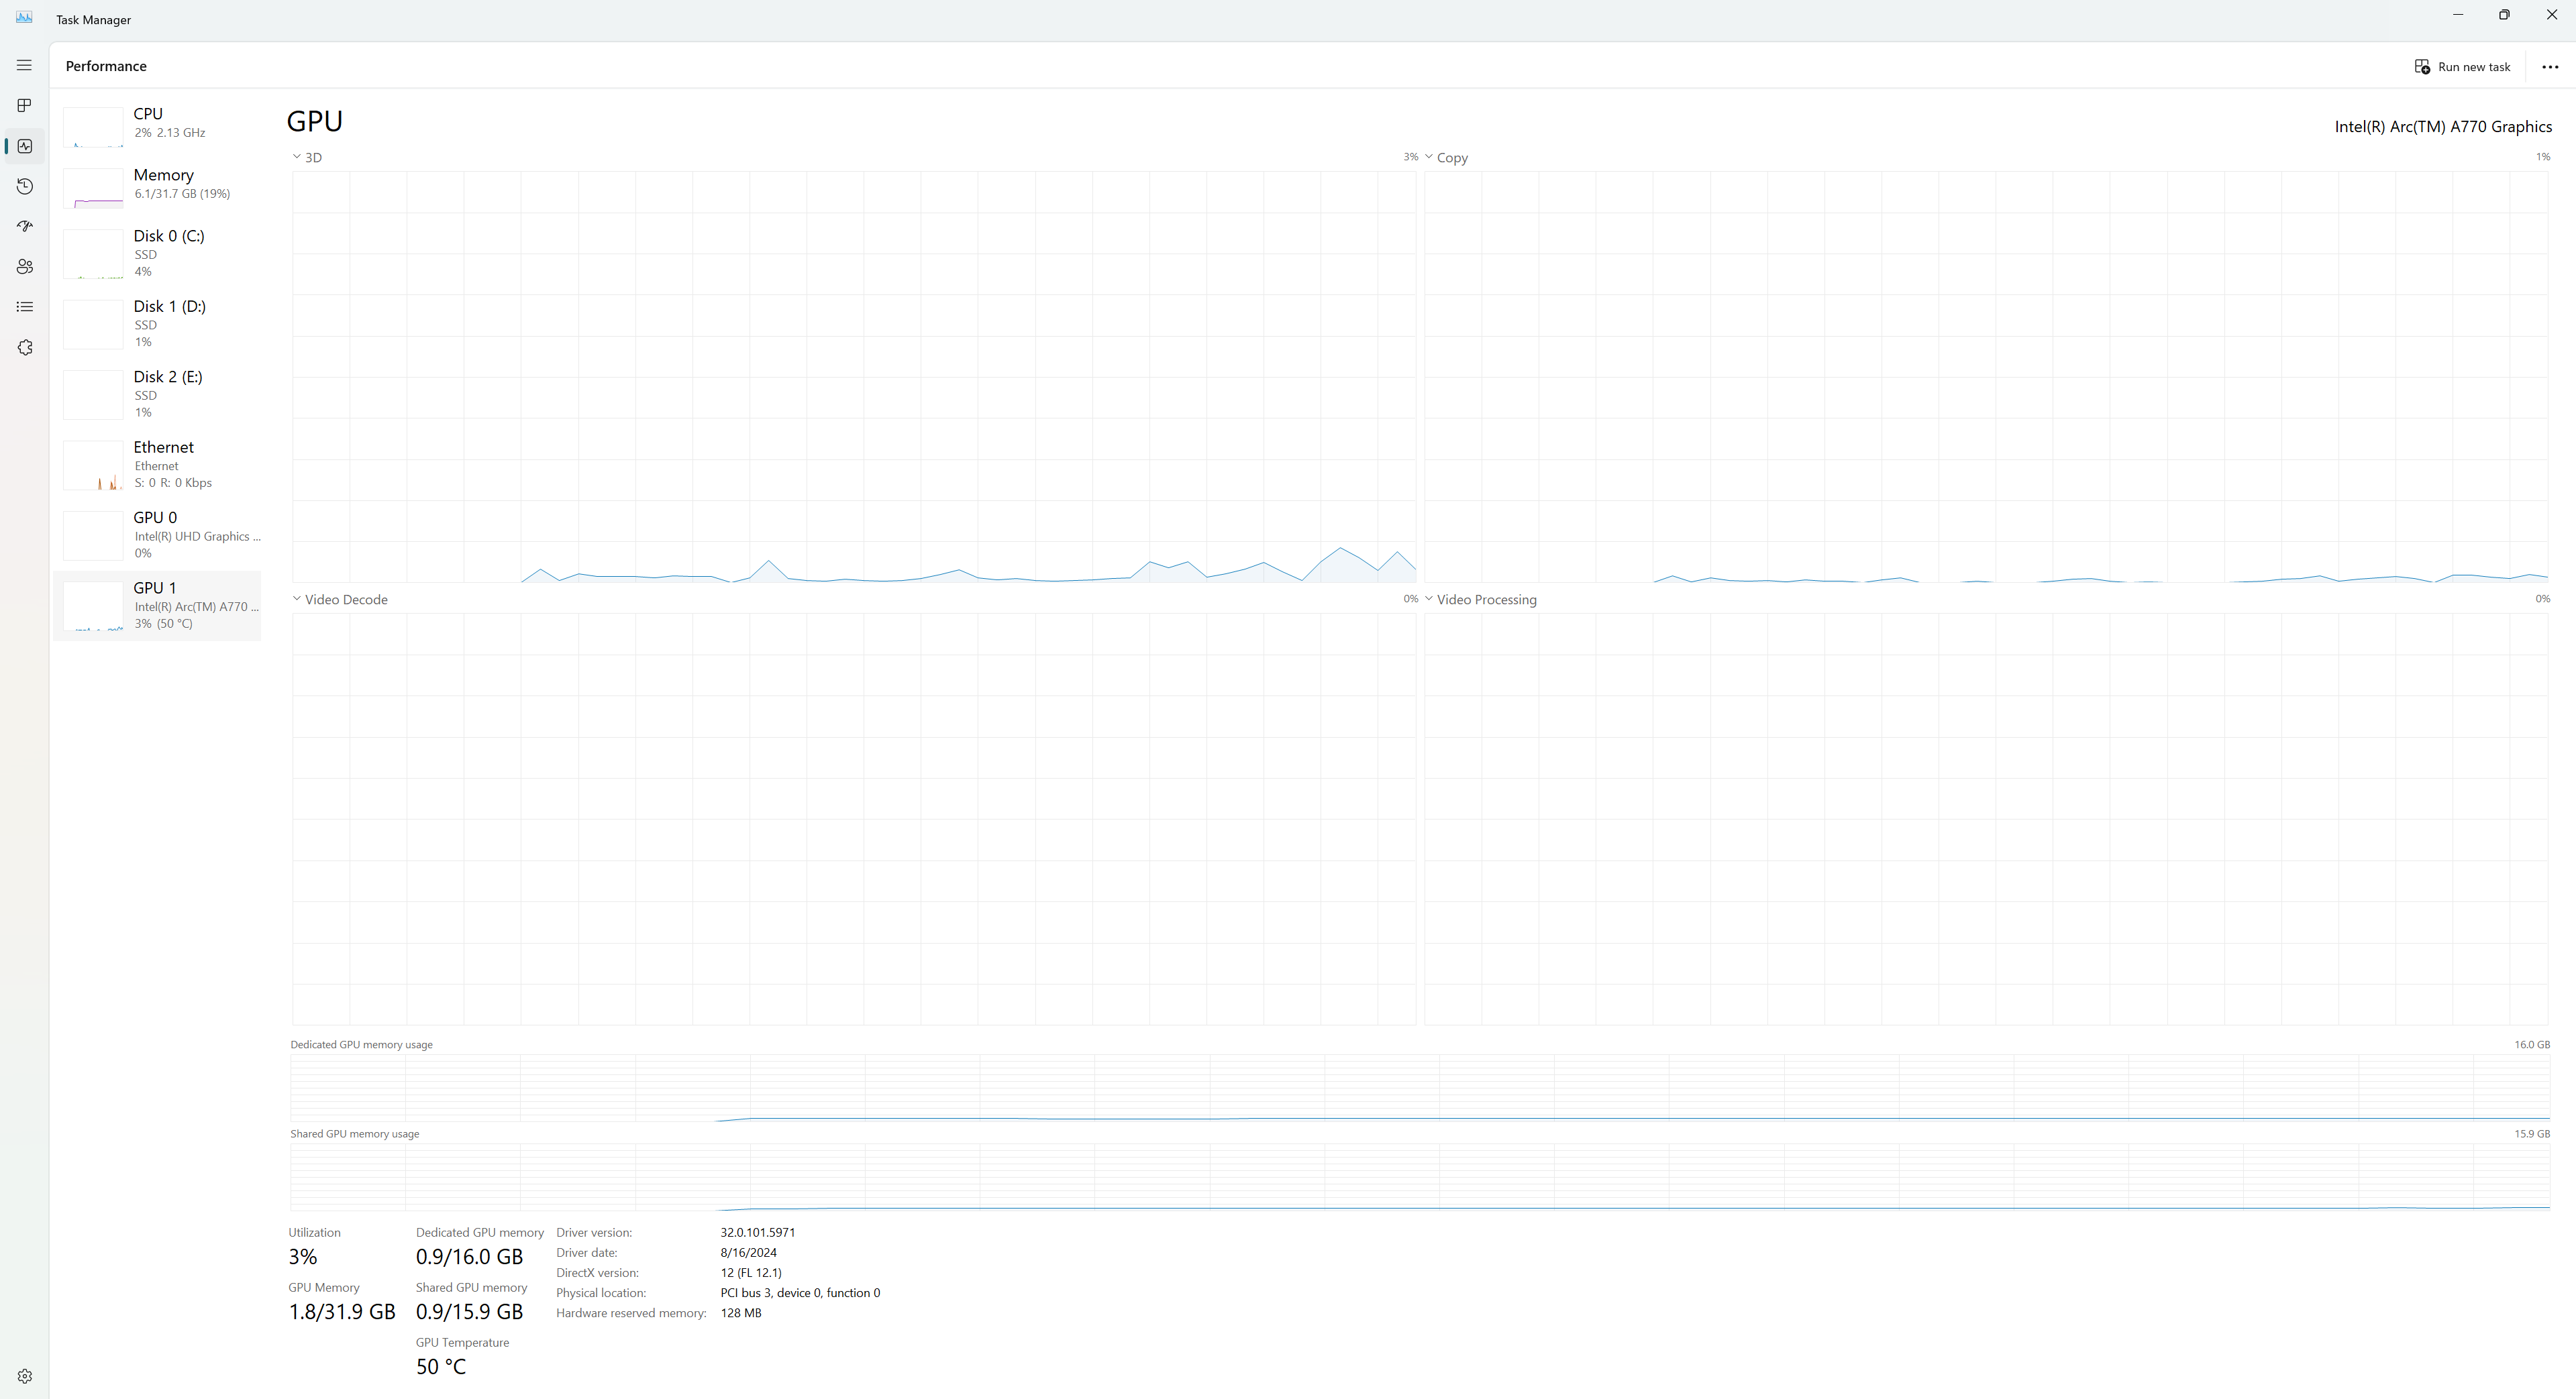Restore down the Task Manager window
Image resolution: width=2576 pixels, height=1399 pixels.
tap(2504, 15)
